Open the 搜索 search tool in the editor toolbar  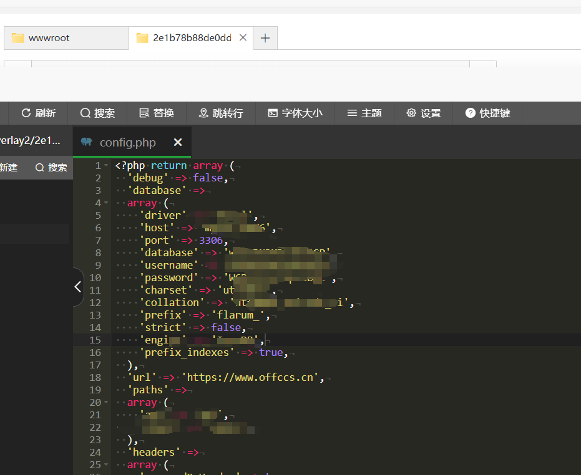[97, 113]
